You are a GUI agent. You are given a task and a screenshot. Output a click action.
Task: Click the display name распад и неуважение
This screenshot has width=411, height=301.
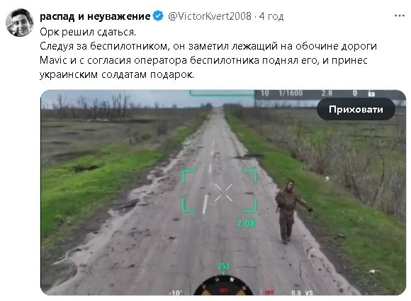tap(95, 16)
